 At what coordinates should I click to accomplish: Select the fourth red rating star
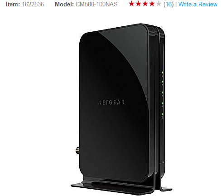[x=152, y=4]
